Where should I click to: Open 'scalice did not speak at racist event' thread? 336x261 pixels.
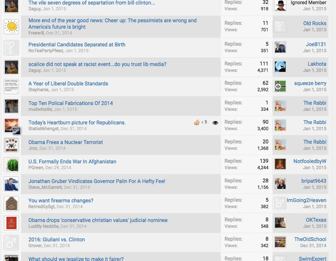coord(97,64)
